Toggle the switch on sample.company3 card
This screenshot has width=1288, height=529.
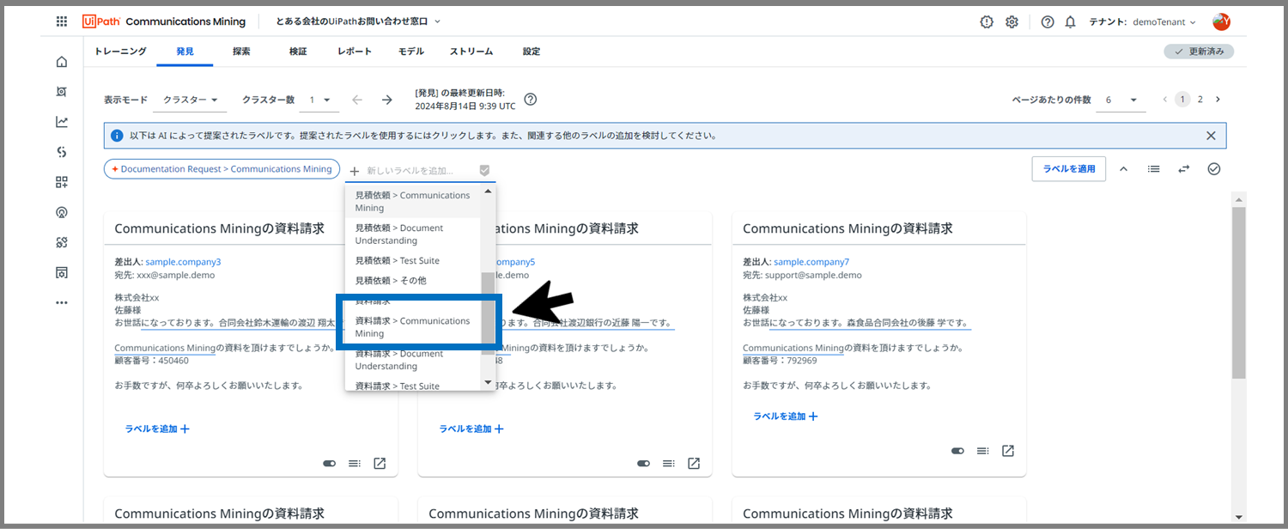329,464
